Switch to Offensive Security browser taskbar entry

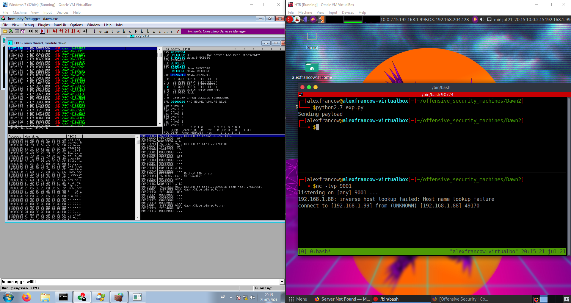[460, 299]
